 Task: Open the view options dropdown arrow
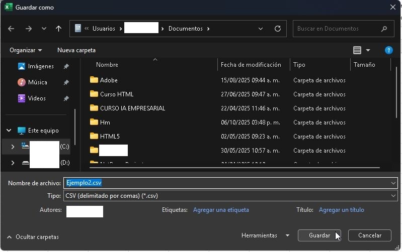(368, 50)
